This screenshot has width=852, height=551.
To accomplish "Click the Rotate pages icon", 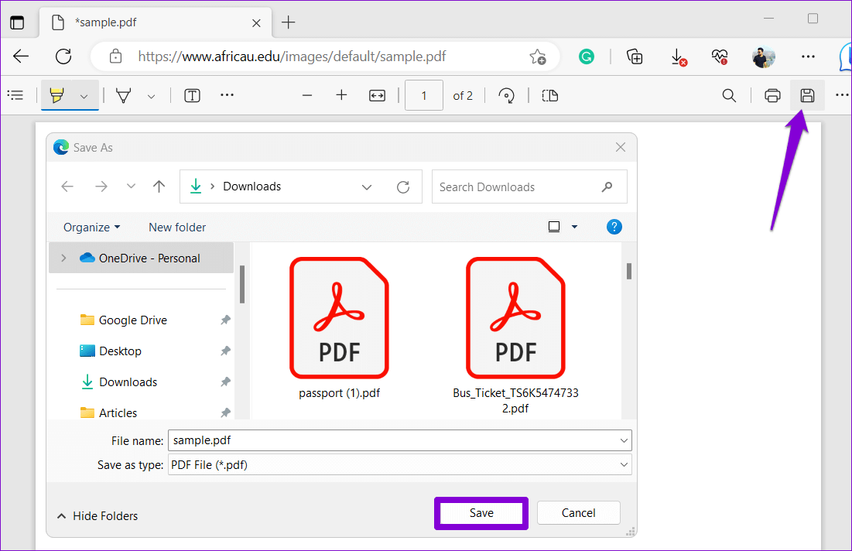I will click(507, 95).
